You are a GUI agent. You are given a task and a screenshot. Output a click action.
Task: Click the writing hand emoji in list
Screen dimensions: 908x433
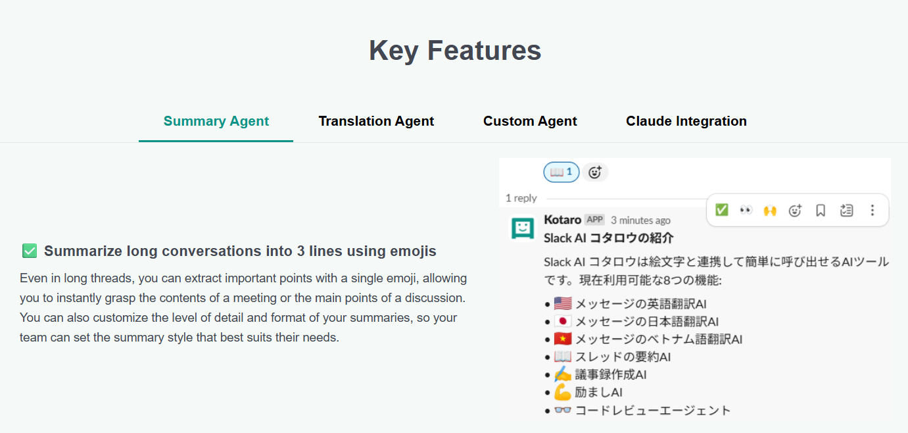562,374
